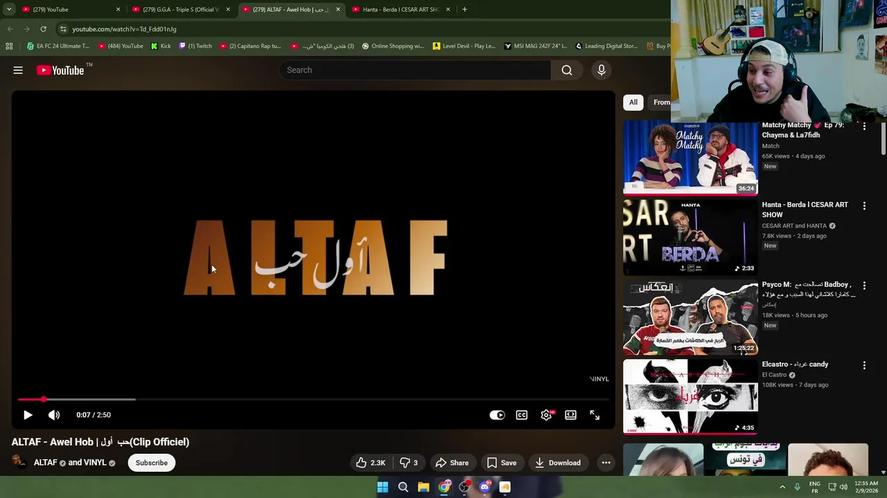Open the Online Shopping bookmark

(392, 46)
